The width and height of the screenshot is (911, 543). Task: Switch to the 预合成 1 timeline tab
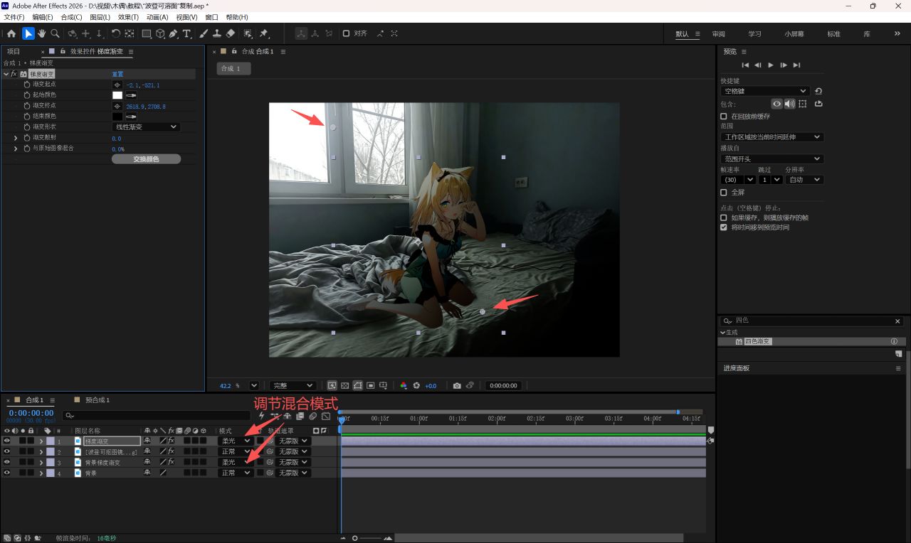pyautogui.click(x=98, y=400)
